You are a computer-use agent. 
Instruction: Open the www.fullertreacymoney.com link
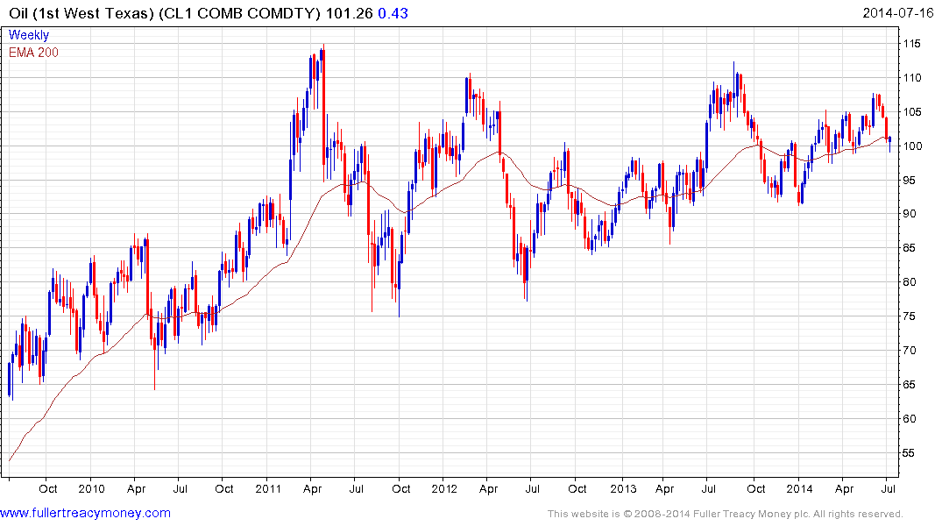85,514
